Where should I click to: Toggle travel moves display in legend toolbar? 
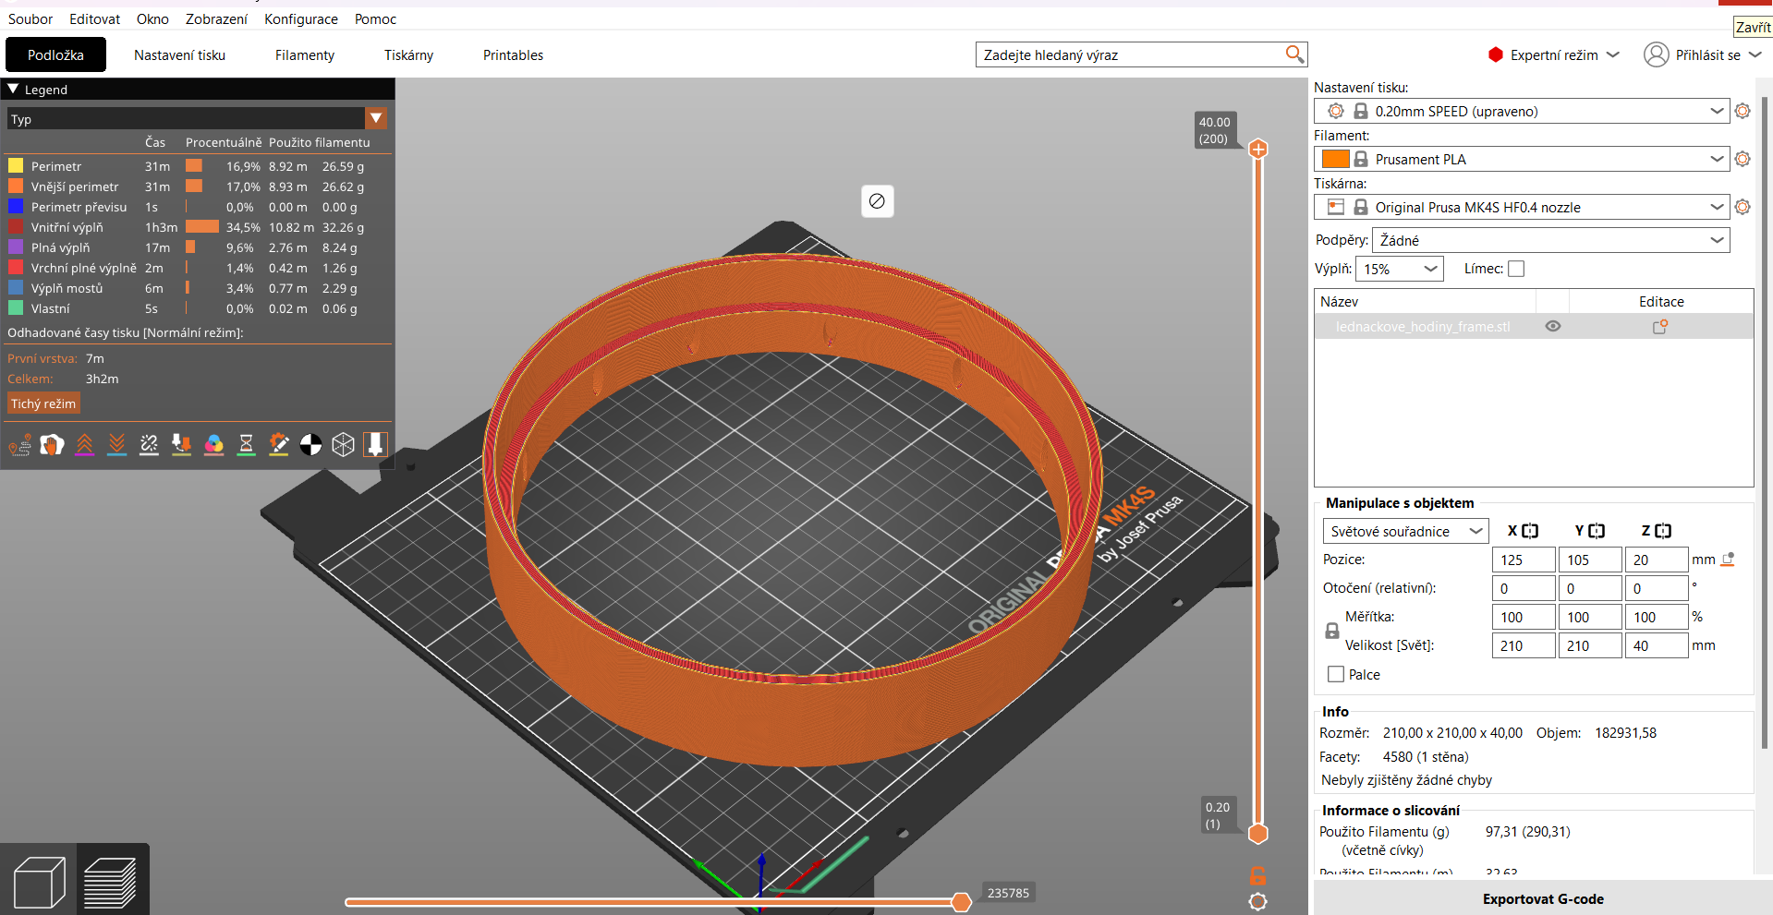click(x=19, y=445)
